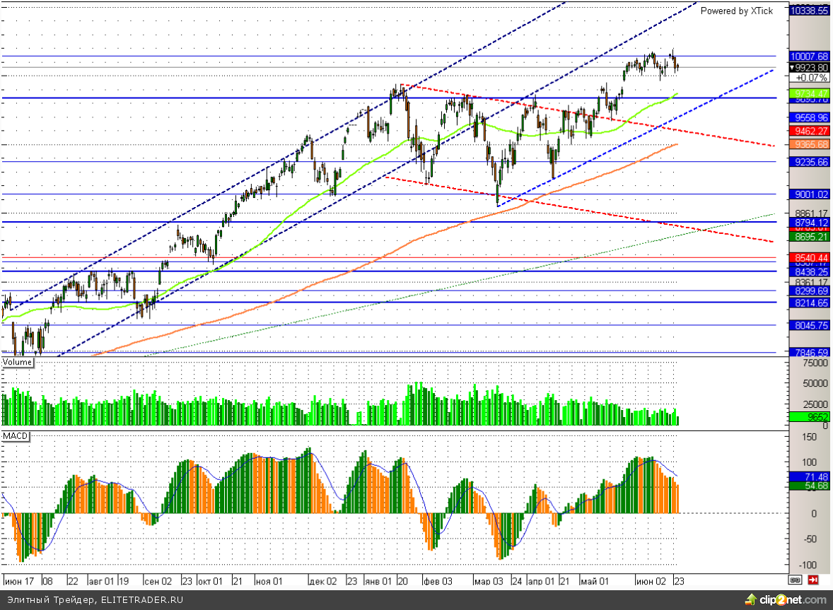This screenshot has height=610, width=833.
Task: Click the Volume panel label
Action: (17, 362)
